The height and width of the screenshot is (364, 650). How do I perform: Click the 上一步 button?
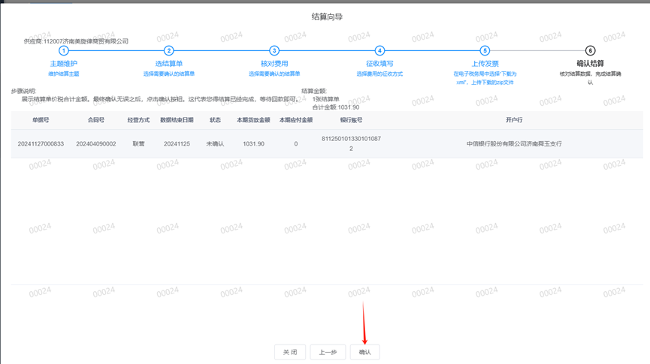pos(328,352)
